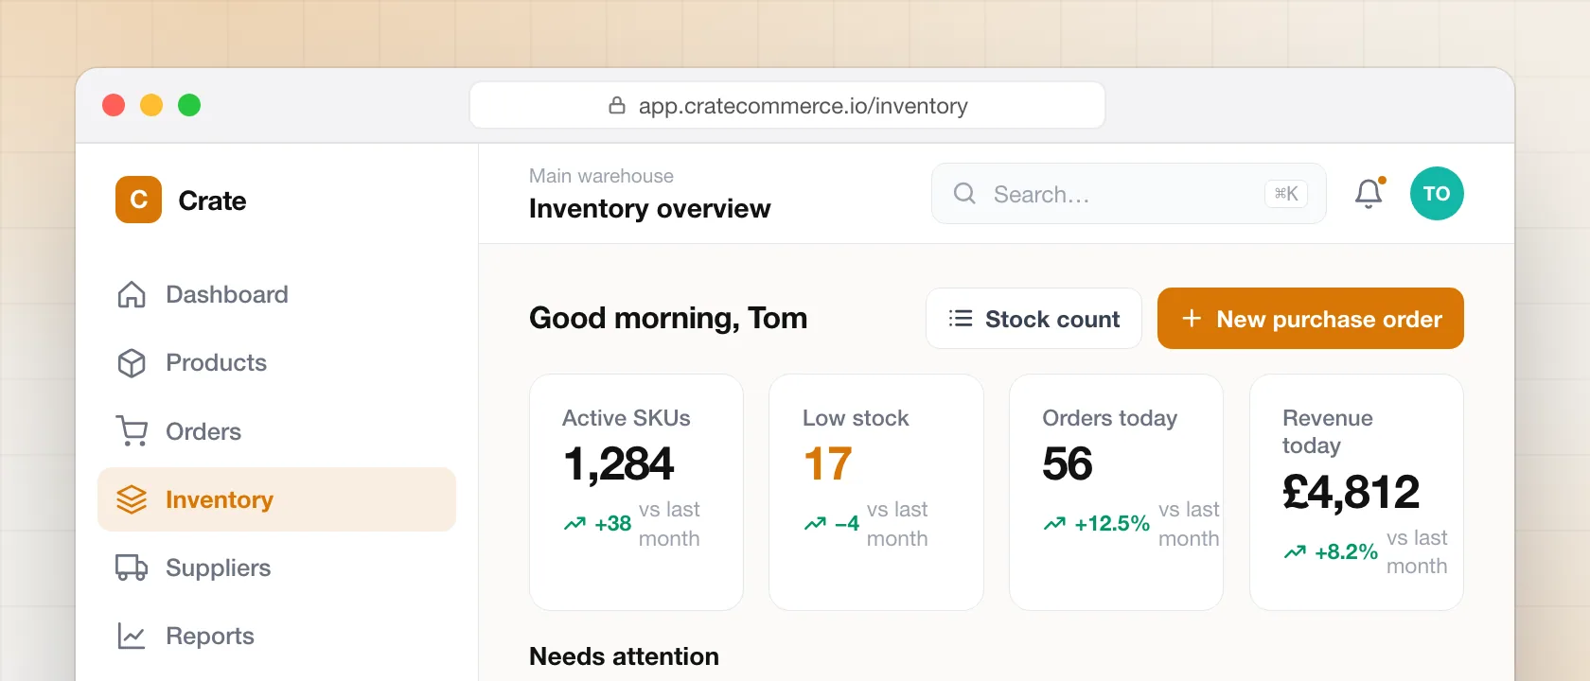Click the list icon on Stock count
Image resolution: width=1590 pixels, height=681 pixels.
[x=961, y=319]
